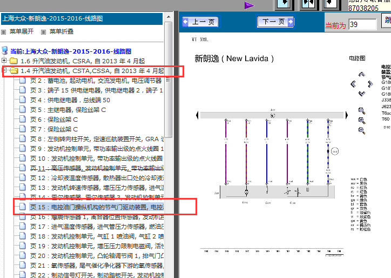
Task: Open 页 10 : 发动机控制单元
Action: (x=97, y=158)
